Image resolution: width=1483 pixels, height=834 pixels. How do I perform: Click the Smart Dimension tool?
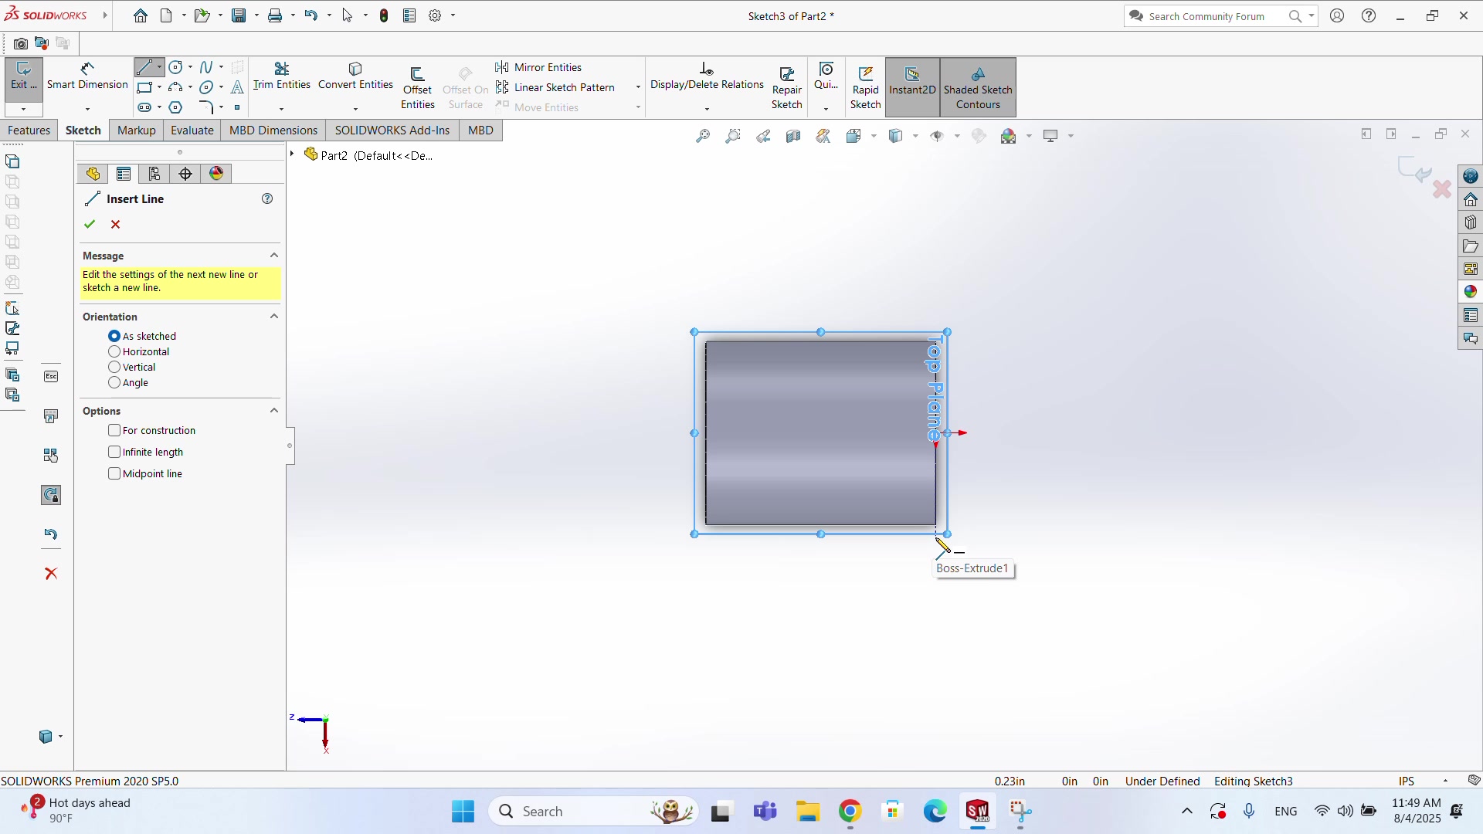pyautogui.click(x=87, y=76)
